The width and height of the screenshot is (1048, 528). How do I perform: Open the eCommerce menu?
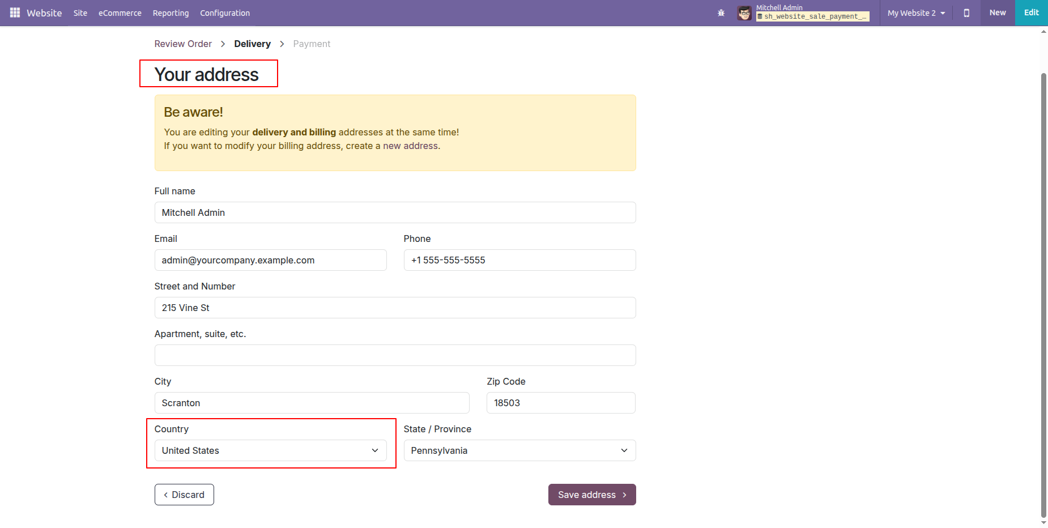tap(120, 13)
